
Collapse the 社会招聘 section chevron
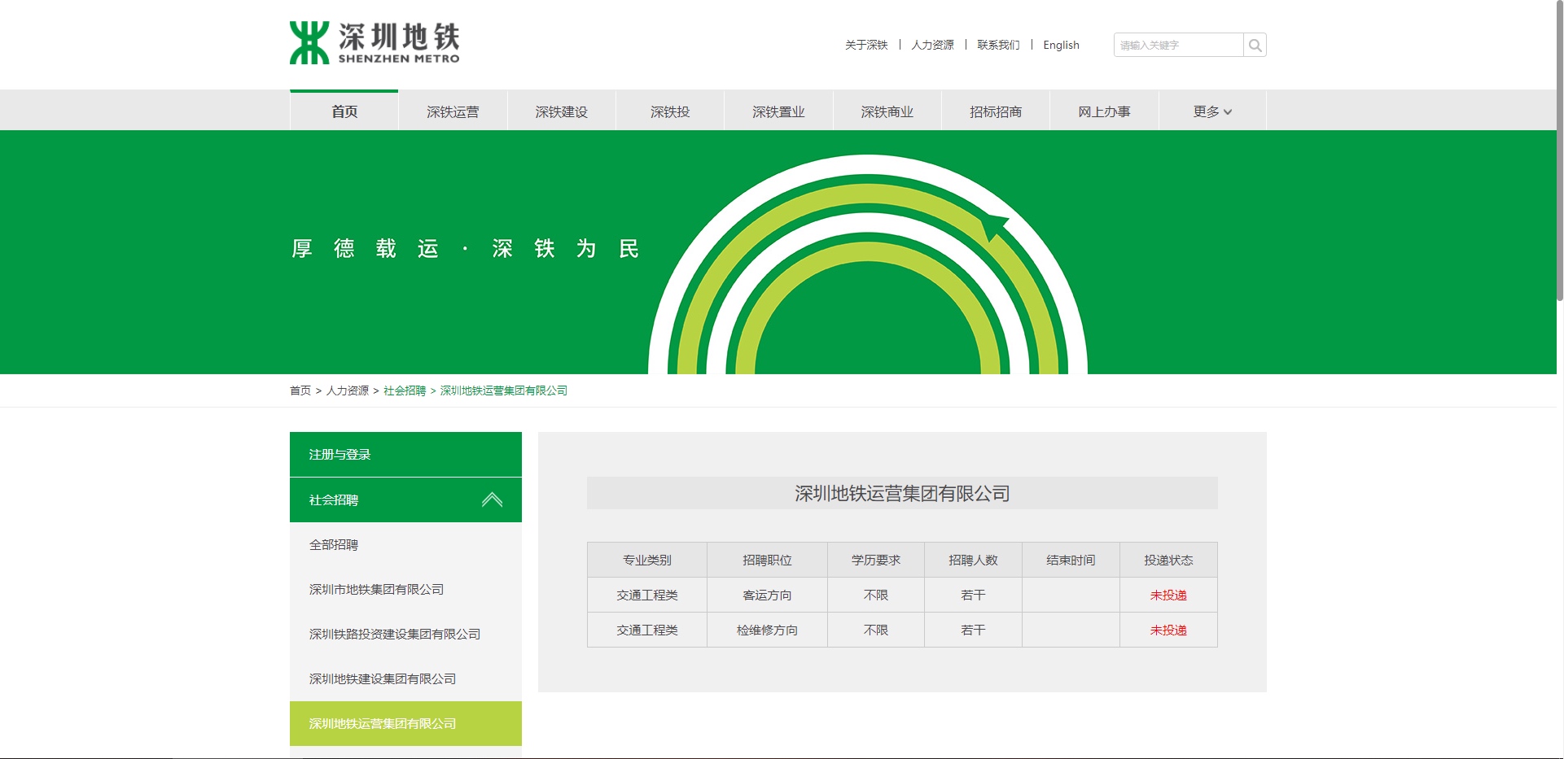(492, 499)
